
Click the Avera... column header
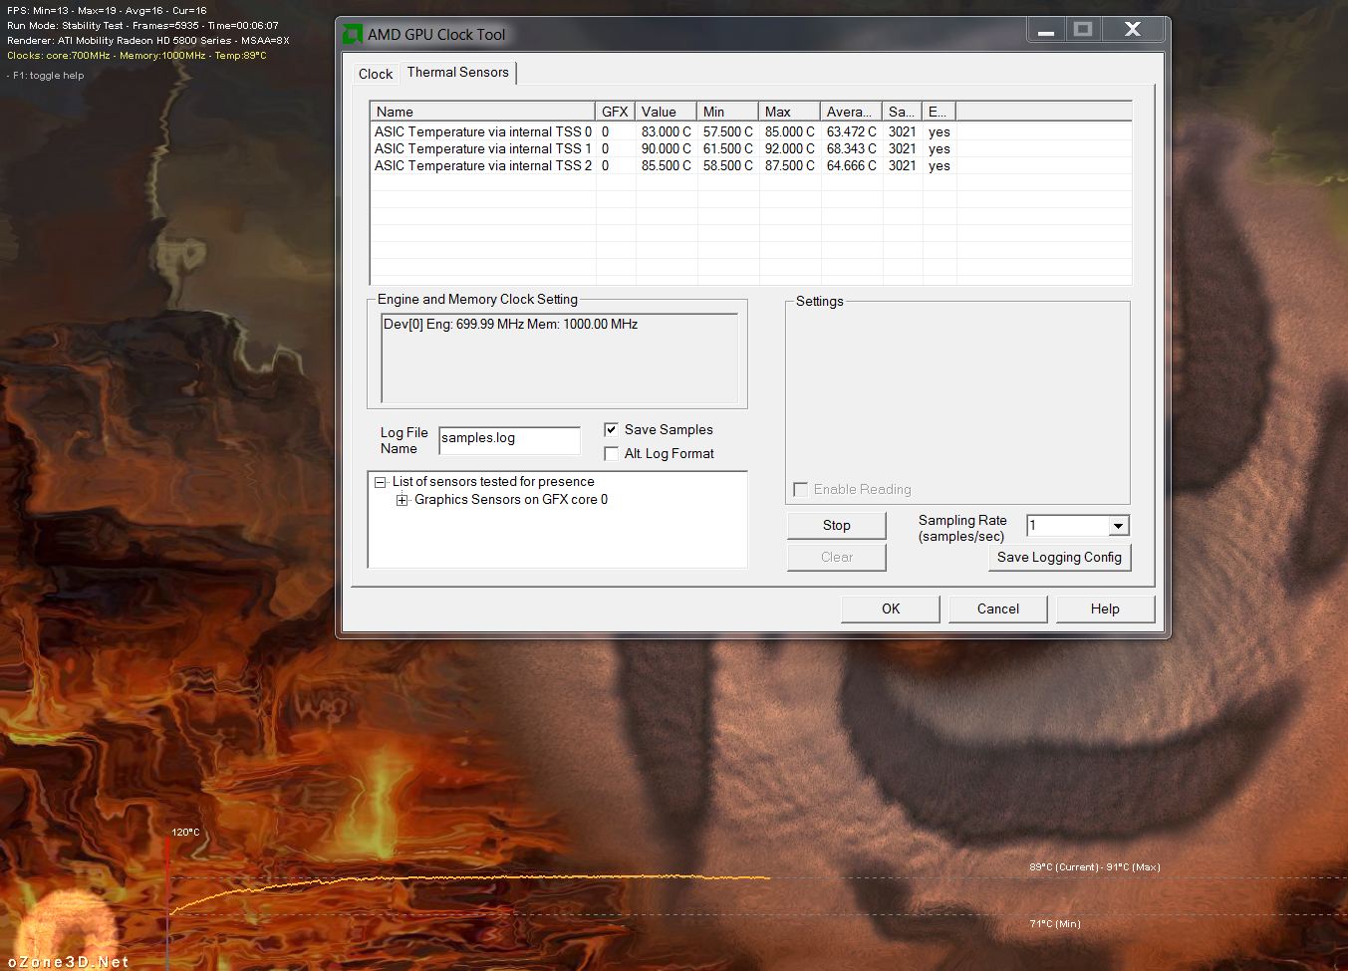coord(851,112)
